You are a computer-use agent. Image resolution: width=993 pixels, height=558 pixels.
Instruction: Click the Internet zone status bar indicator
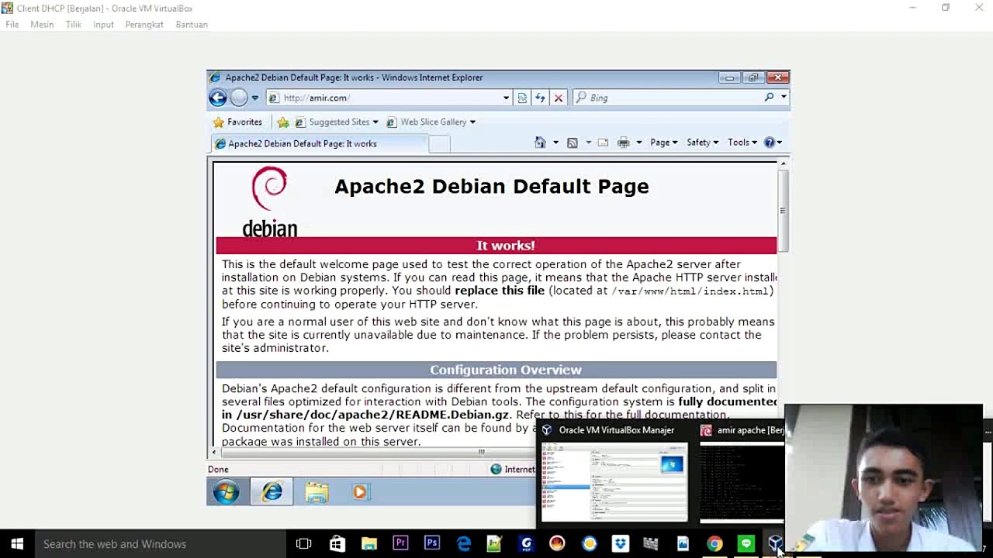click(x=514, y=469)
